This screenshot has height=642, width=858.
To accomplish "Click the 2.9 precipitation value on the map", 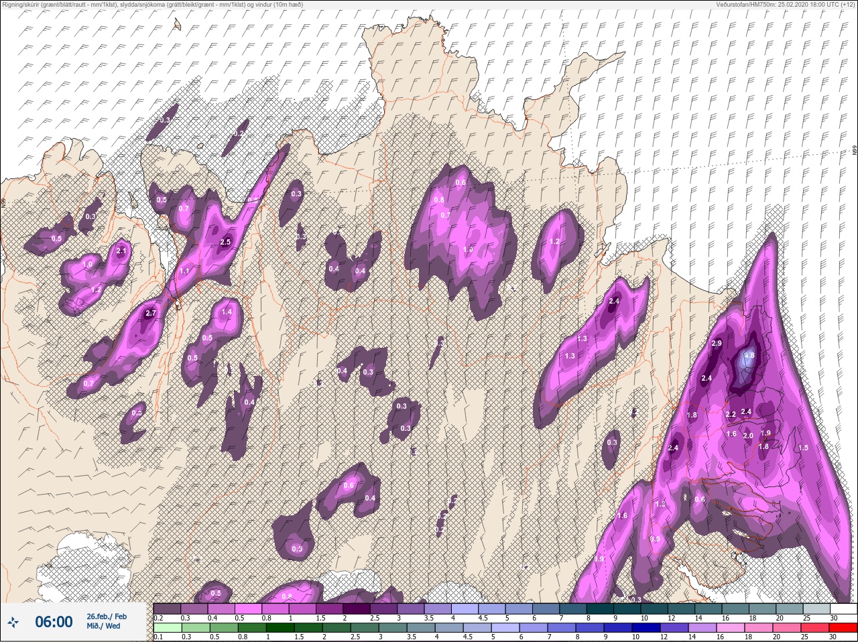I will point(716,343).
